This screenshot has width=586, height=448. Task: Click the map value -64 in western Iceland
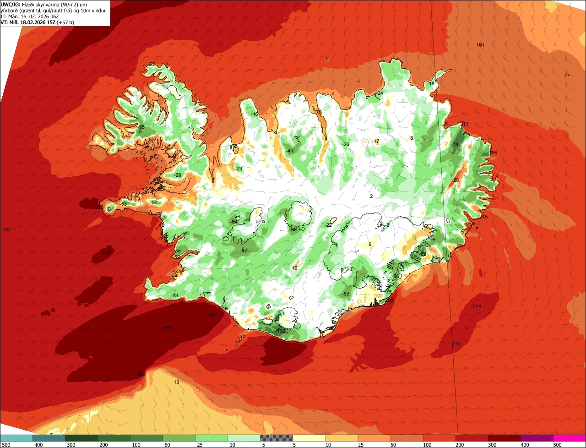pos(234,222)
